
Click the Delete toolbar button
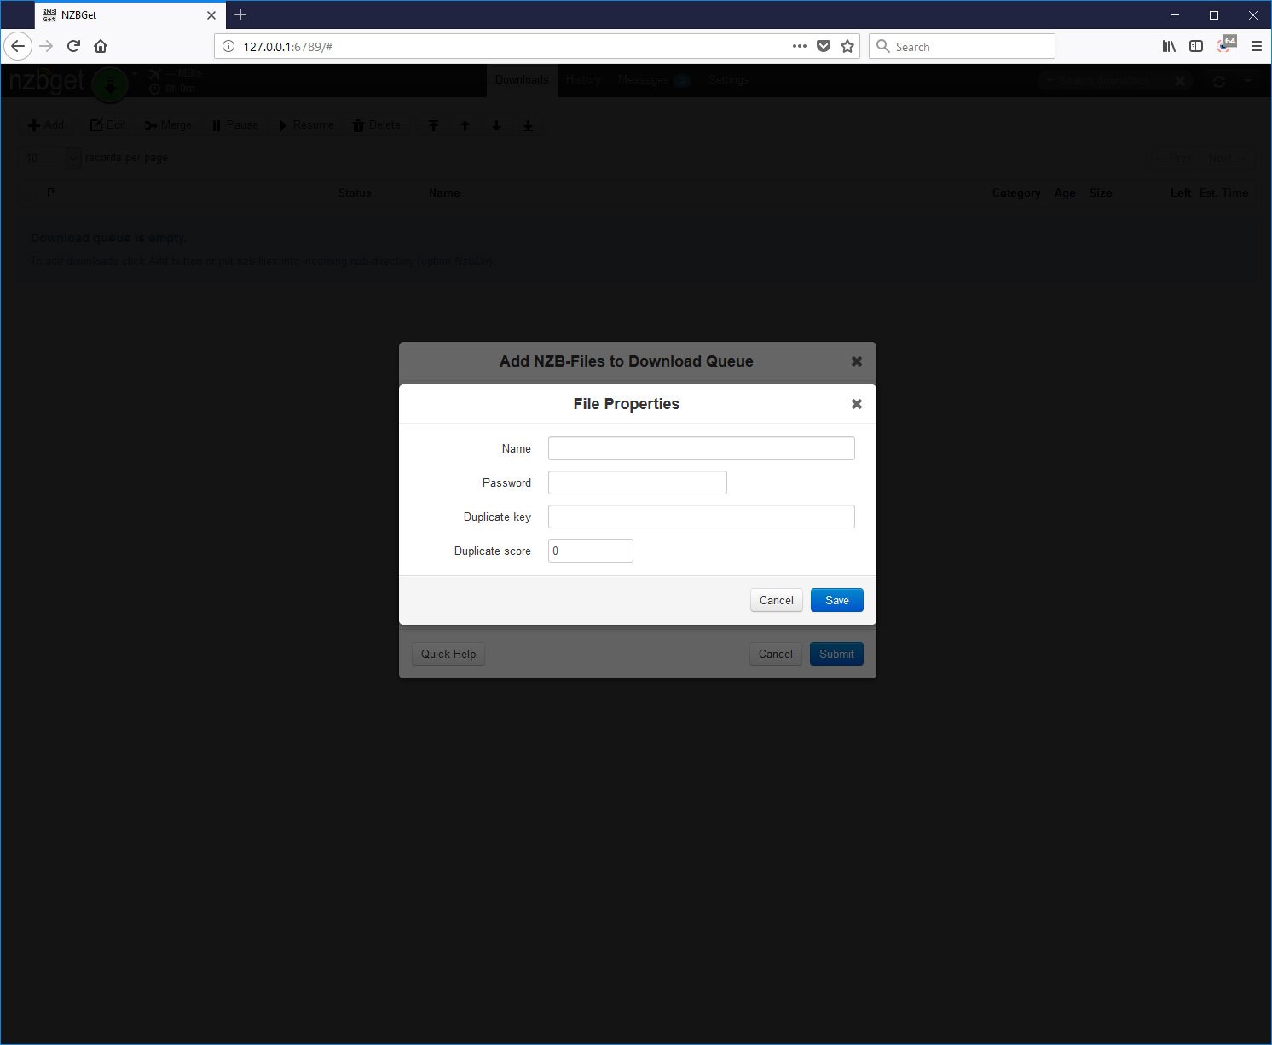click(x=376, y=125)
